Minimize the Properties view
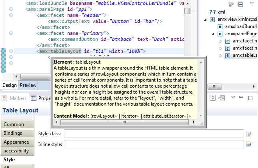The height and width of the screenshot is (168, 258). [x=241, y=97]
